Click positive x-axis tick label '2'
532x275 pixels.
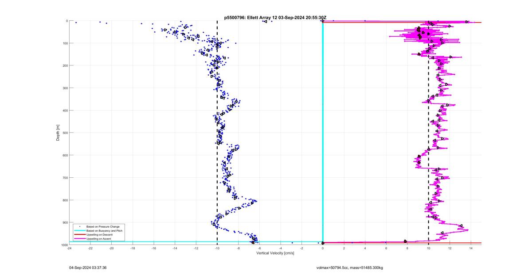[x=344, y=248]
